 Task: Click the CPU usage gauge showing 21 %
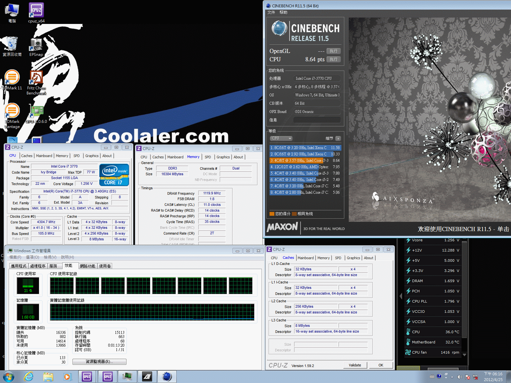pyautogui.click(x=28, y=285)
